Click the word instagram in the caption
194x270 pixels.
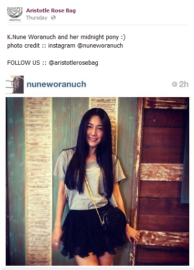[61, 46]
